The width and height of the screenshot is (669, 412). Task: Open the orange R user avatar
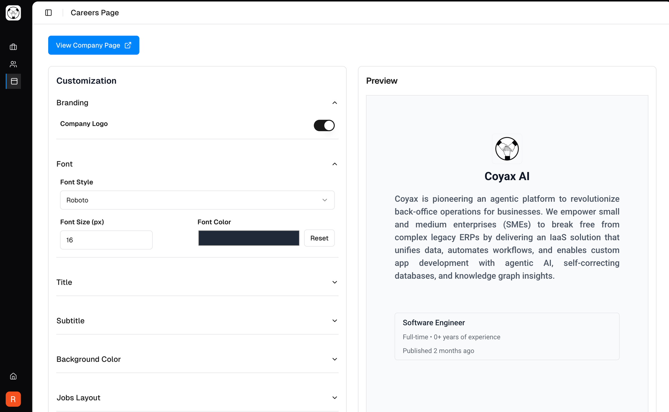(13, 399)
